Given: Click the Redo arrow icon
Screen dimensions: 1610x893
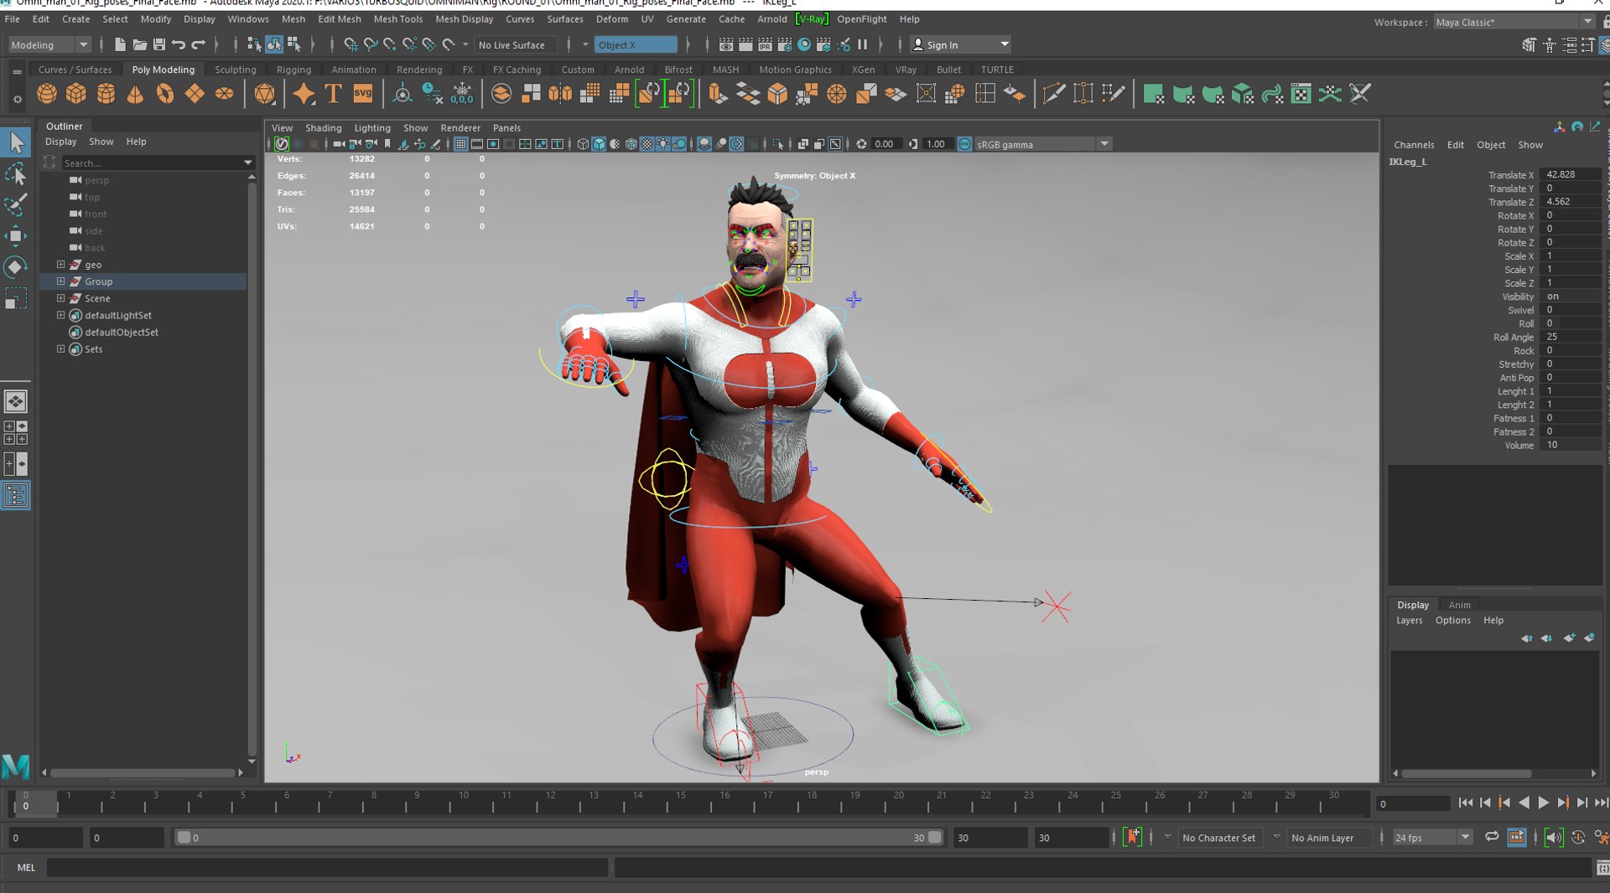Looking at the screenshot, I should coord(199,44).
